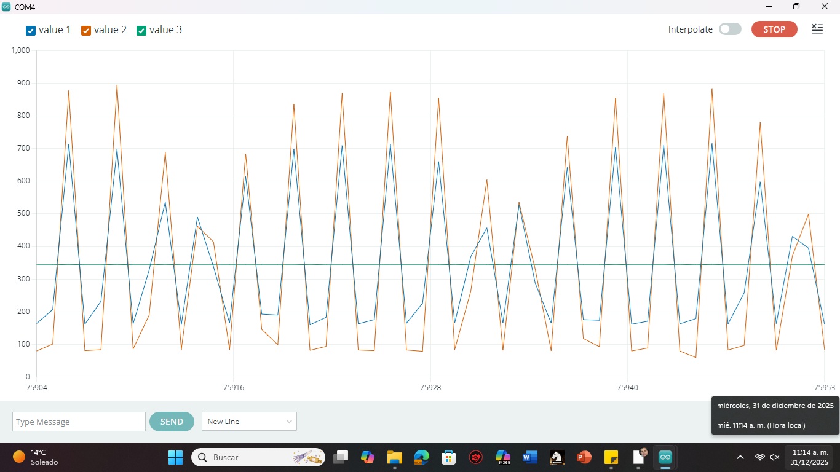This screenshot has height=472, width=840.
Task: Open the Windows Start menu
Action: click(175, 457)
